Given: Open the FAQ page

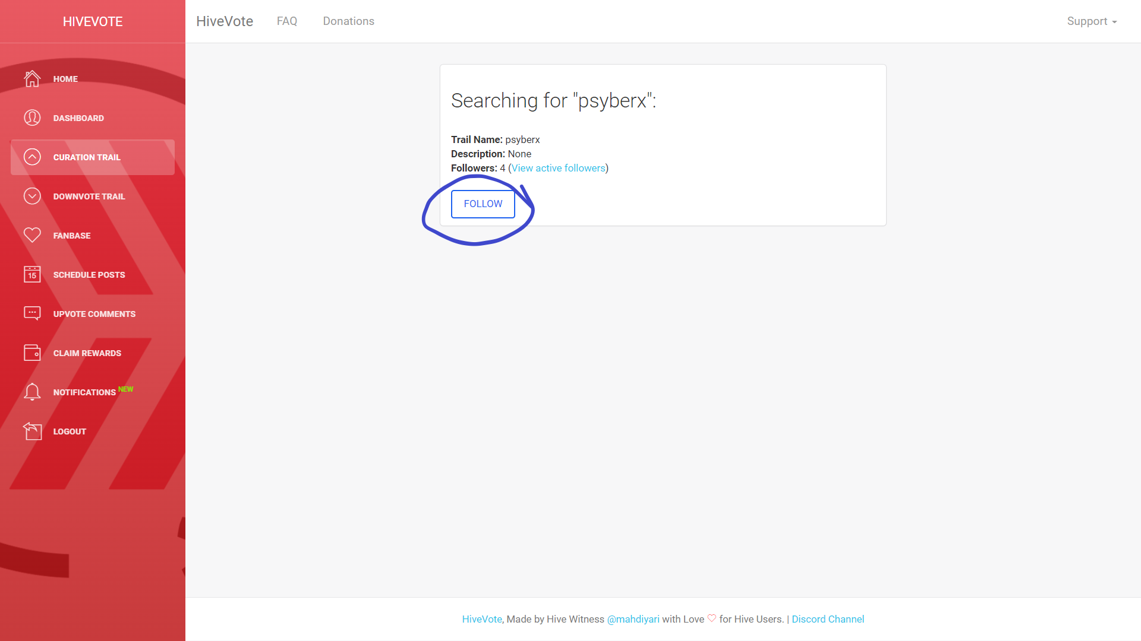Looking at the screenshot, I should (287, 21).
